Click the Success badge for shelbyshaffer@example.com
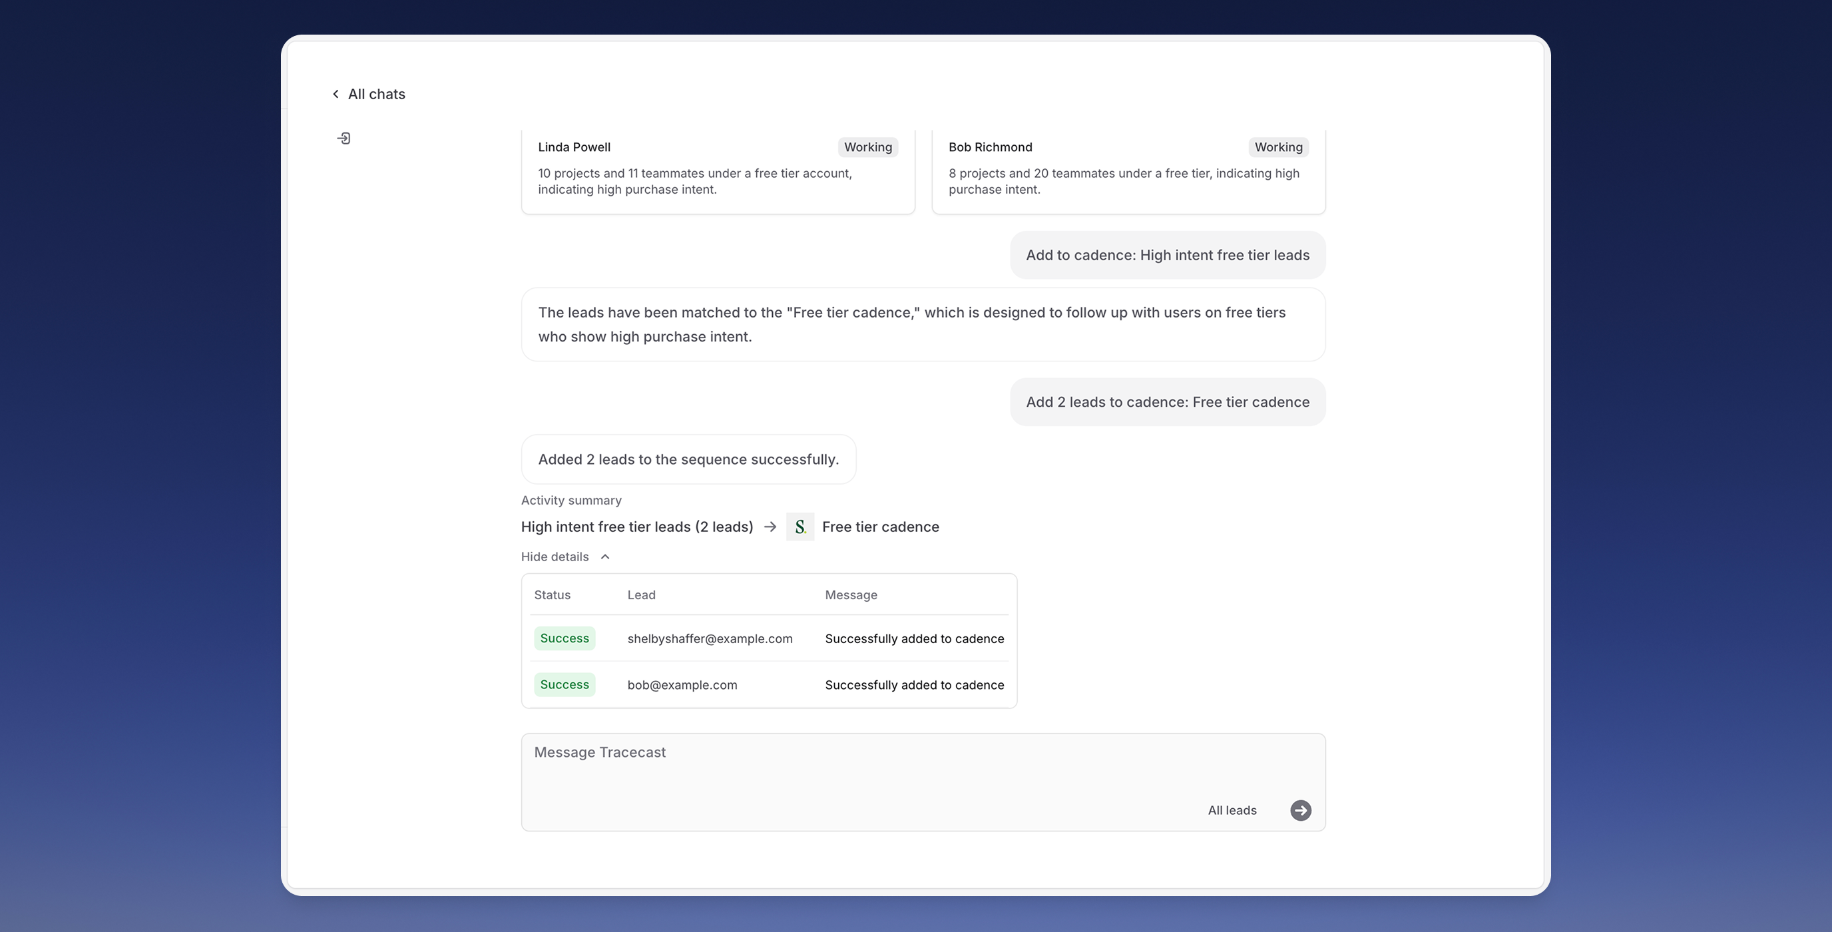The height and width of the screenshot is (932, 1832). pos(564,638)
